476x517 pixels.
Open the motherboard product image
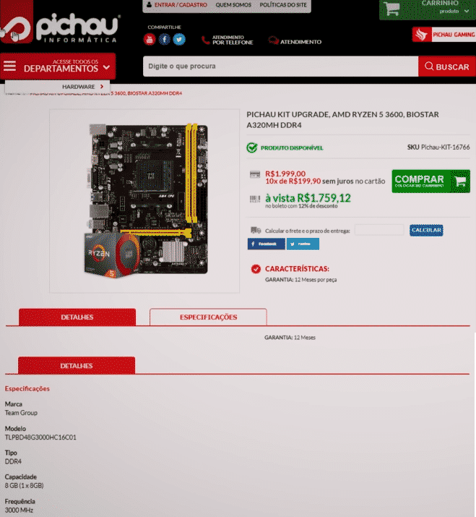[144, 201]
